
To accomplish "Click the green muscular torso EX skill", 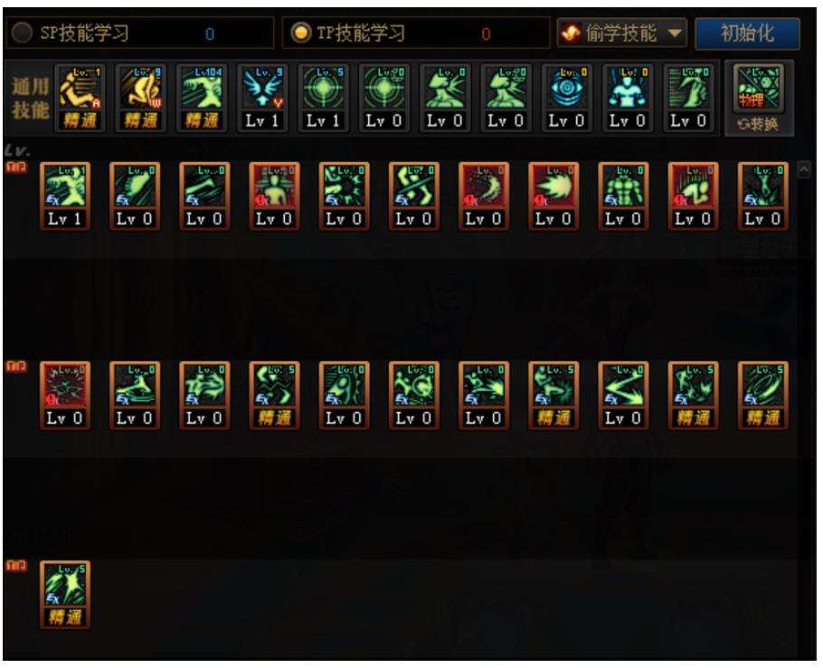I will (623, 196).
